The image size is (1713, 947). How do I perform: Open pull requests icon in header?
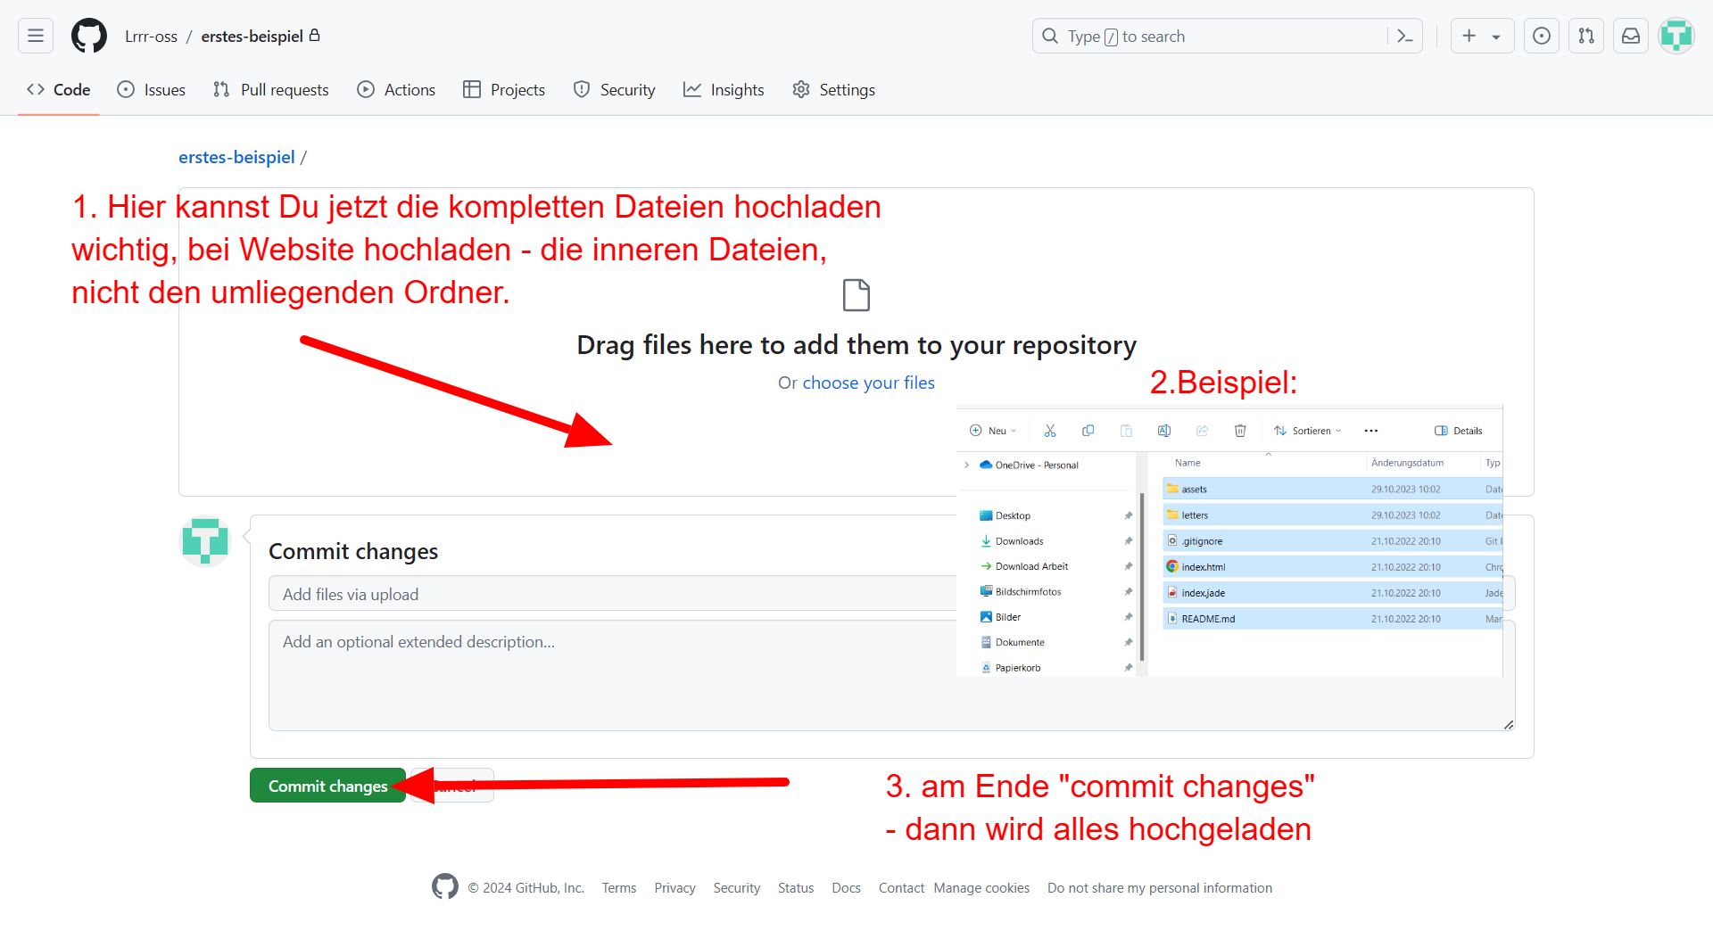click(1586, 36)
